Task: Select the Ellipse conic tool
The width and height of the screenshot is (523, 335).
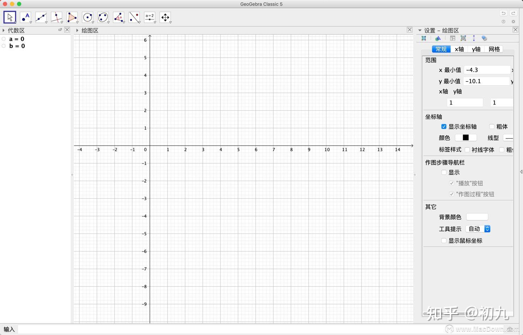Action: [103, 17]
